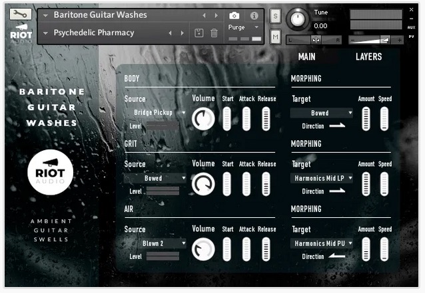Open the Harmonics Mid LP target dropdown
Screen dimensions: 425x293
(x=322, y=178)
